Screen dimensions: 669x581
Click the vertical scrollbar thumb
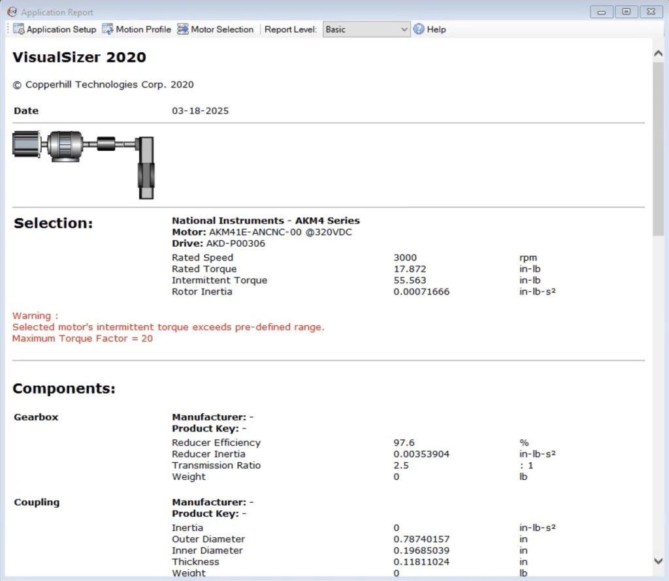[659, 150]
